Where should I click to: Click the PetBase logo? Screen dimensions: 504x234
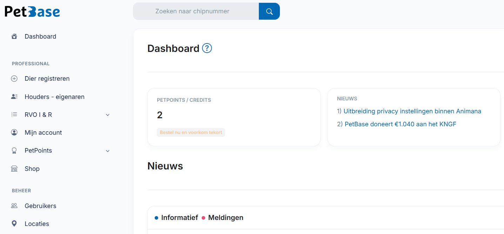32,11
